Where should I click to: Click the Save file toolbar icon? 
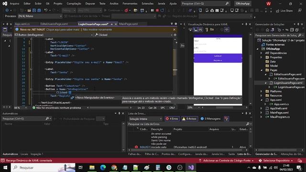coord(34,11)
